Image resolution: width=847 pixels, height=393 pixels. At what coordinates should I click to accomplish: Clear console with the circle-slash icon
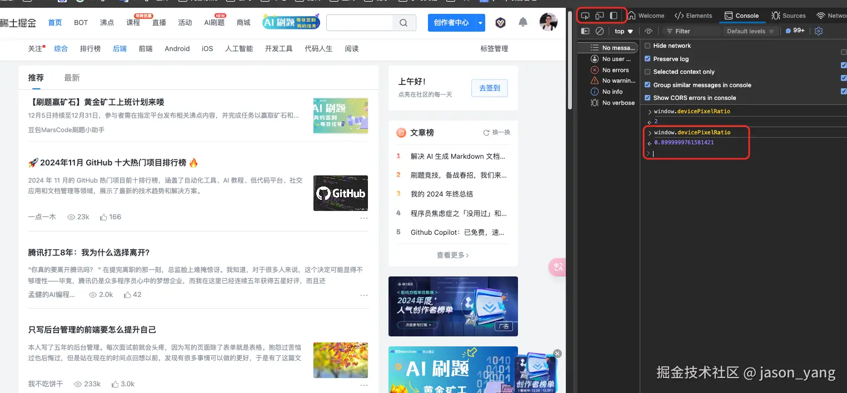pyautogui.click(x=600, y=31)
